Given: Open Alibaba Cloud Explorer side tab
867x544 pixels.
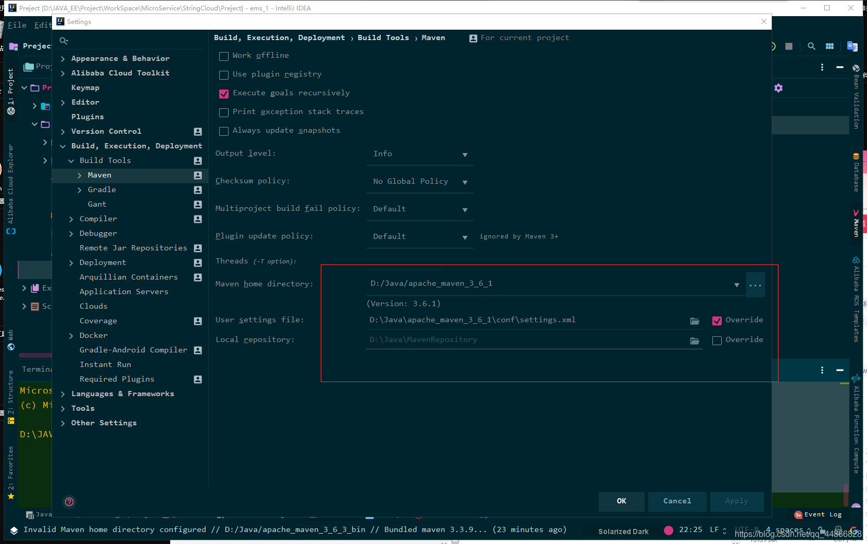Looking at the screenshot, I should [10, 189].
